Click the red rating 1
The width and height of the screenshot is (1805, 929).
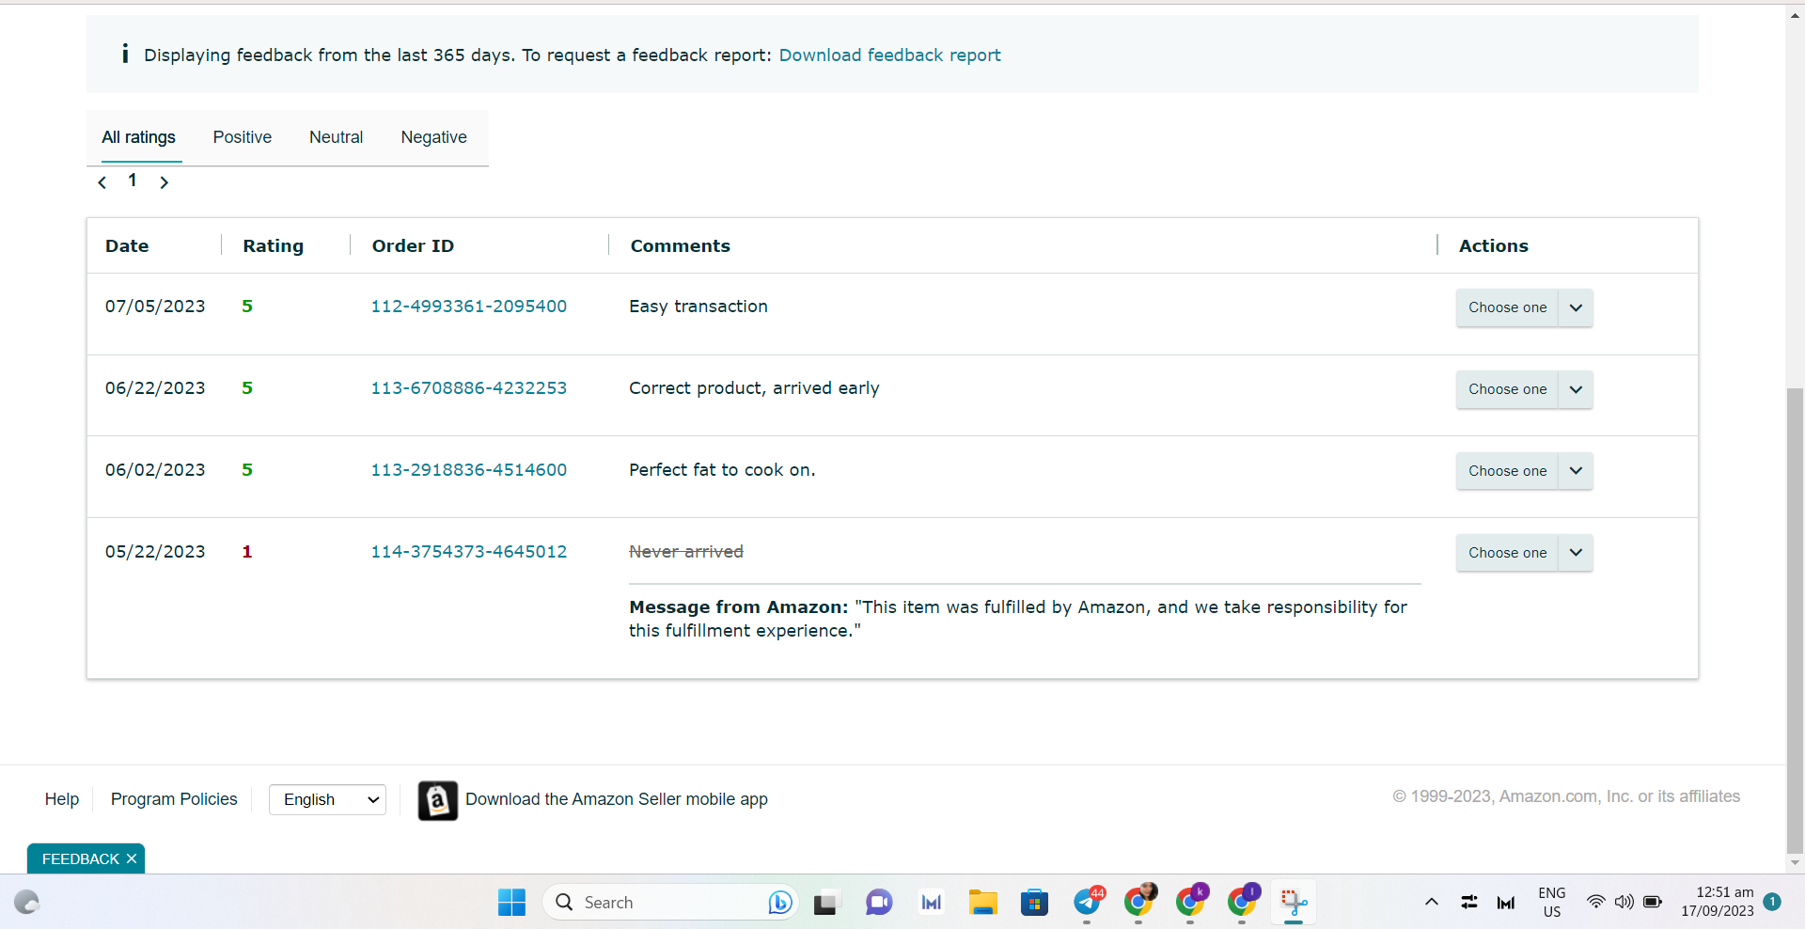(247, 552)
